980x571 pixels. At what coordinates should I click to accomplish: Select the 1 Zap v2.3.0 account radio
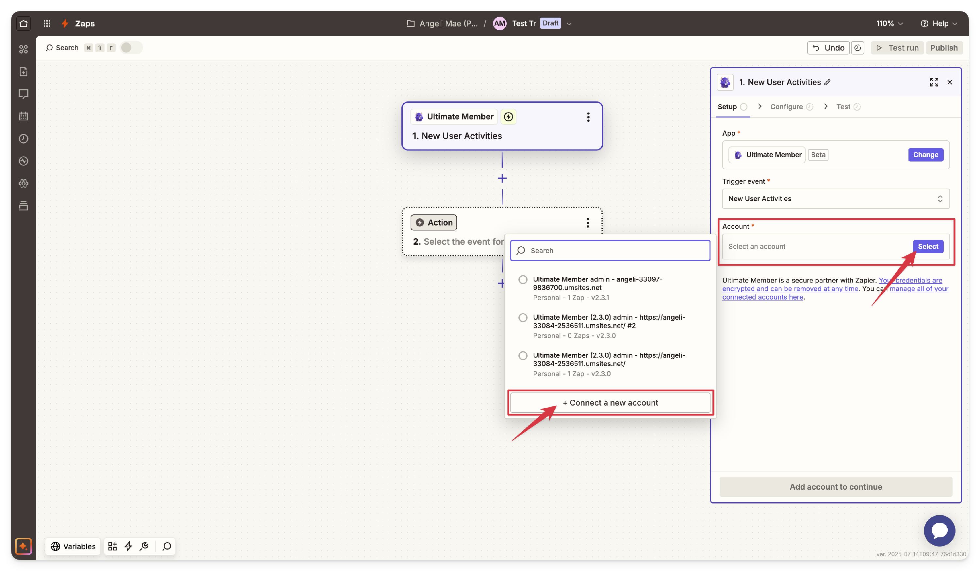coord(523,355)
